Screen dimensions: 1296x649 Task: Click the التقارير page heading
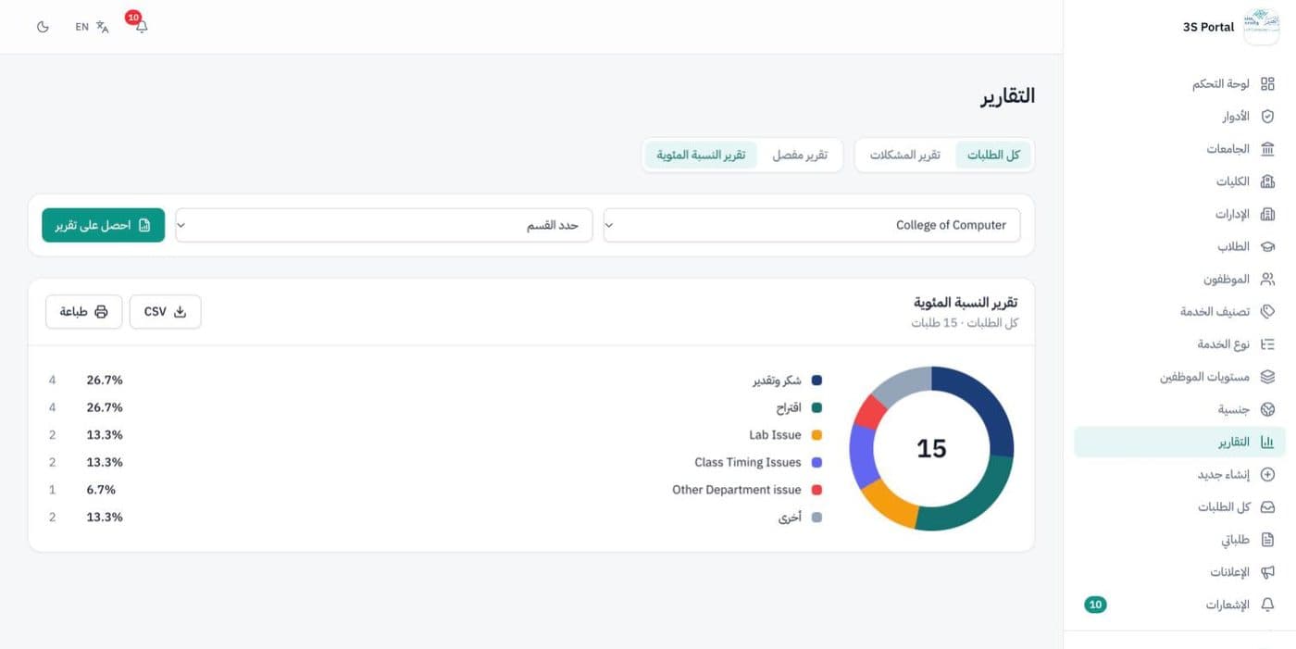[x=1007, y=96]
